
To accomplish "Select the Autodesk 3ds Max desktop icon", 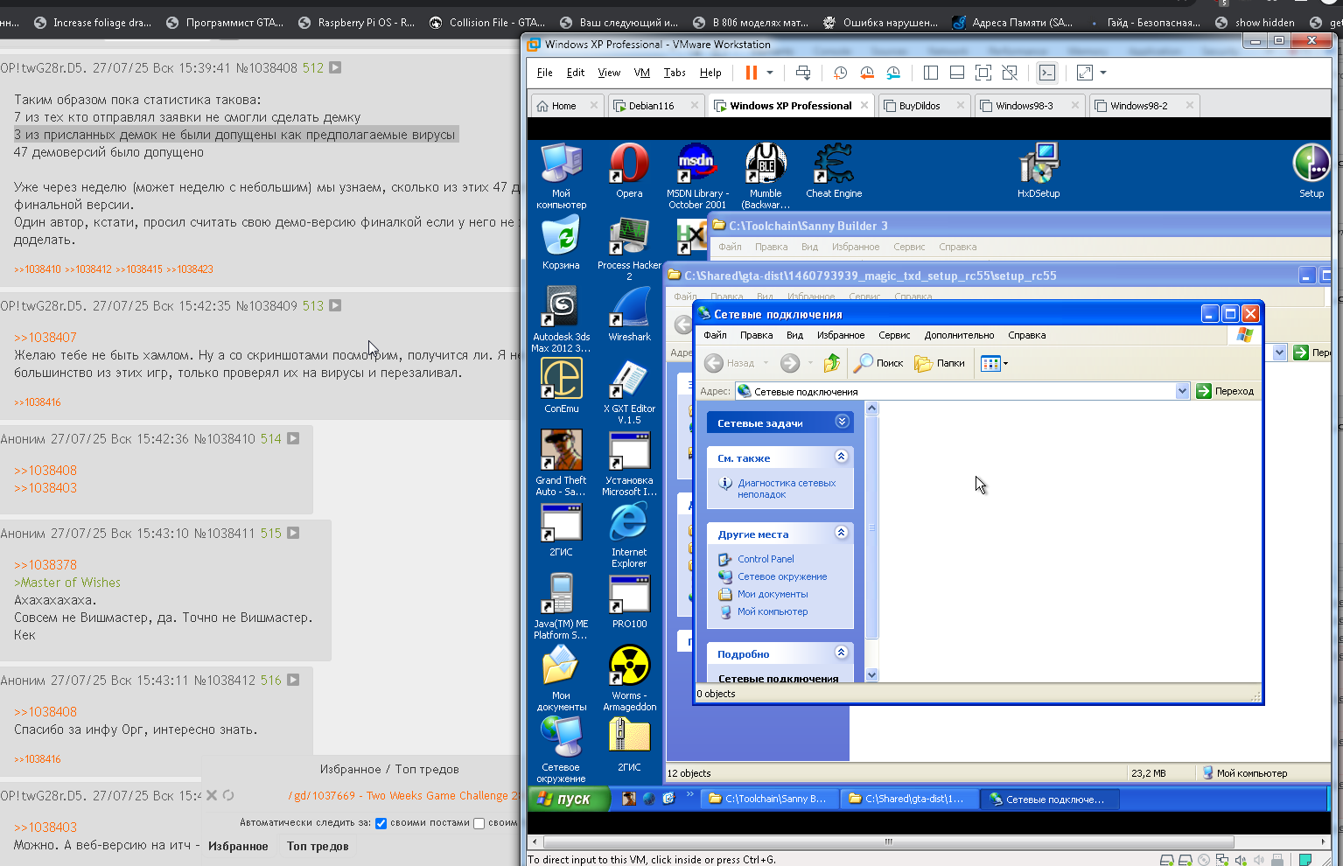I will coord(561,320).
